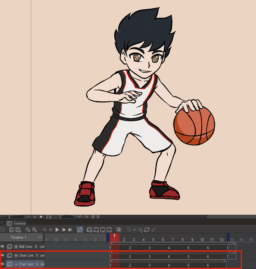
Task: Click the collapse arrow beside reset rotation
Action: click(98, 217)
